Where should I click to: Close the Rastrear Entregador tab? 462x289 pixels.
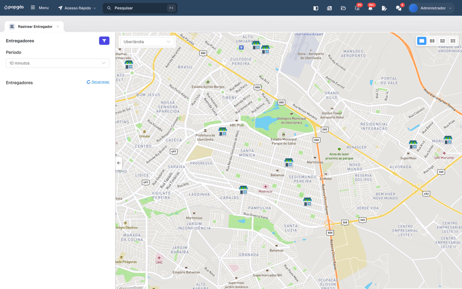click(58, 27)
